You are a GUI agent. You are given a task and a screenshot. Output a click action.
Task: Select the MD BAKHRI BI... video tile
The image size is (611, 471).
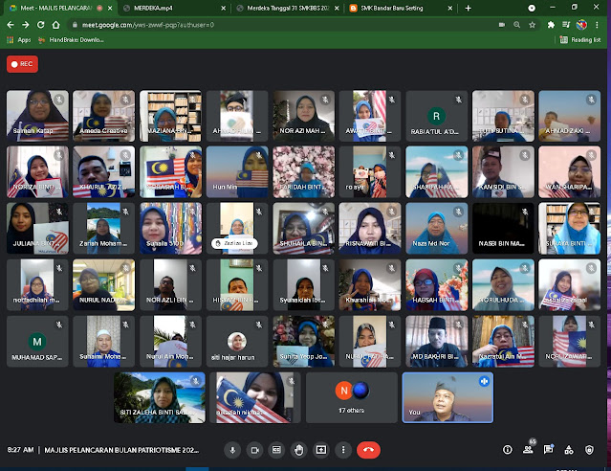coord(436,342)
